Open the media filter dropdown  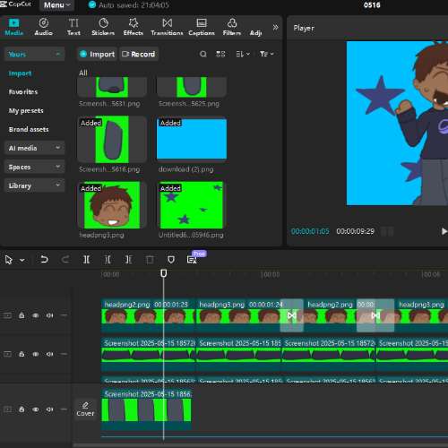266,54
